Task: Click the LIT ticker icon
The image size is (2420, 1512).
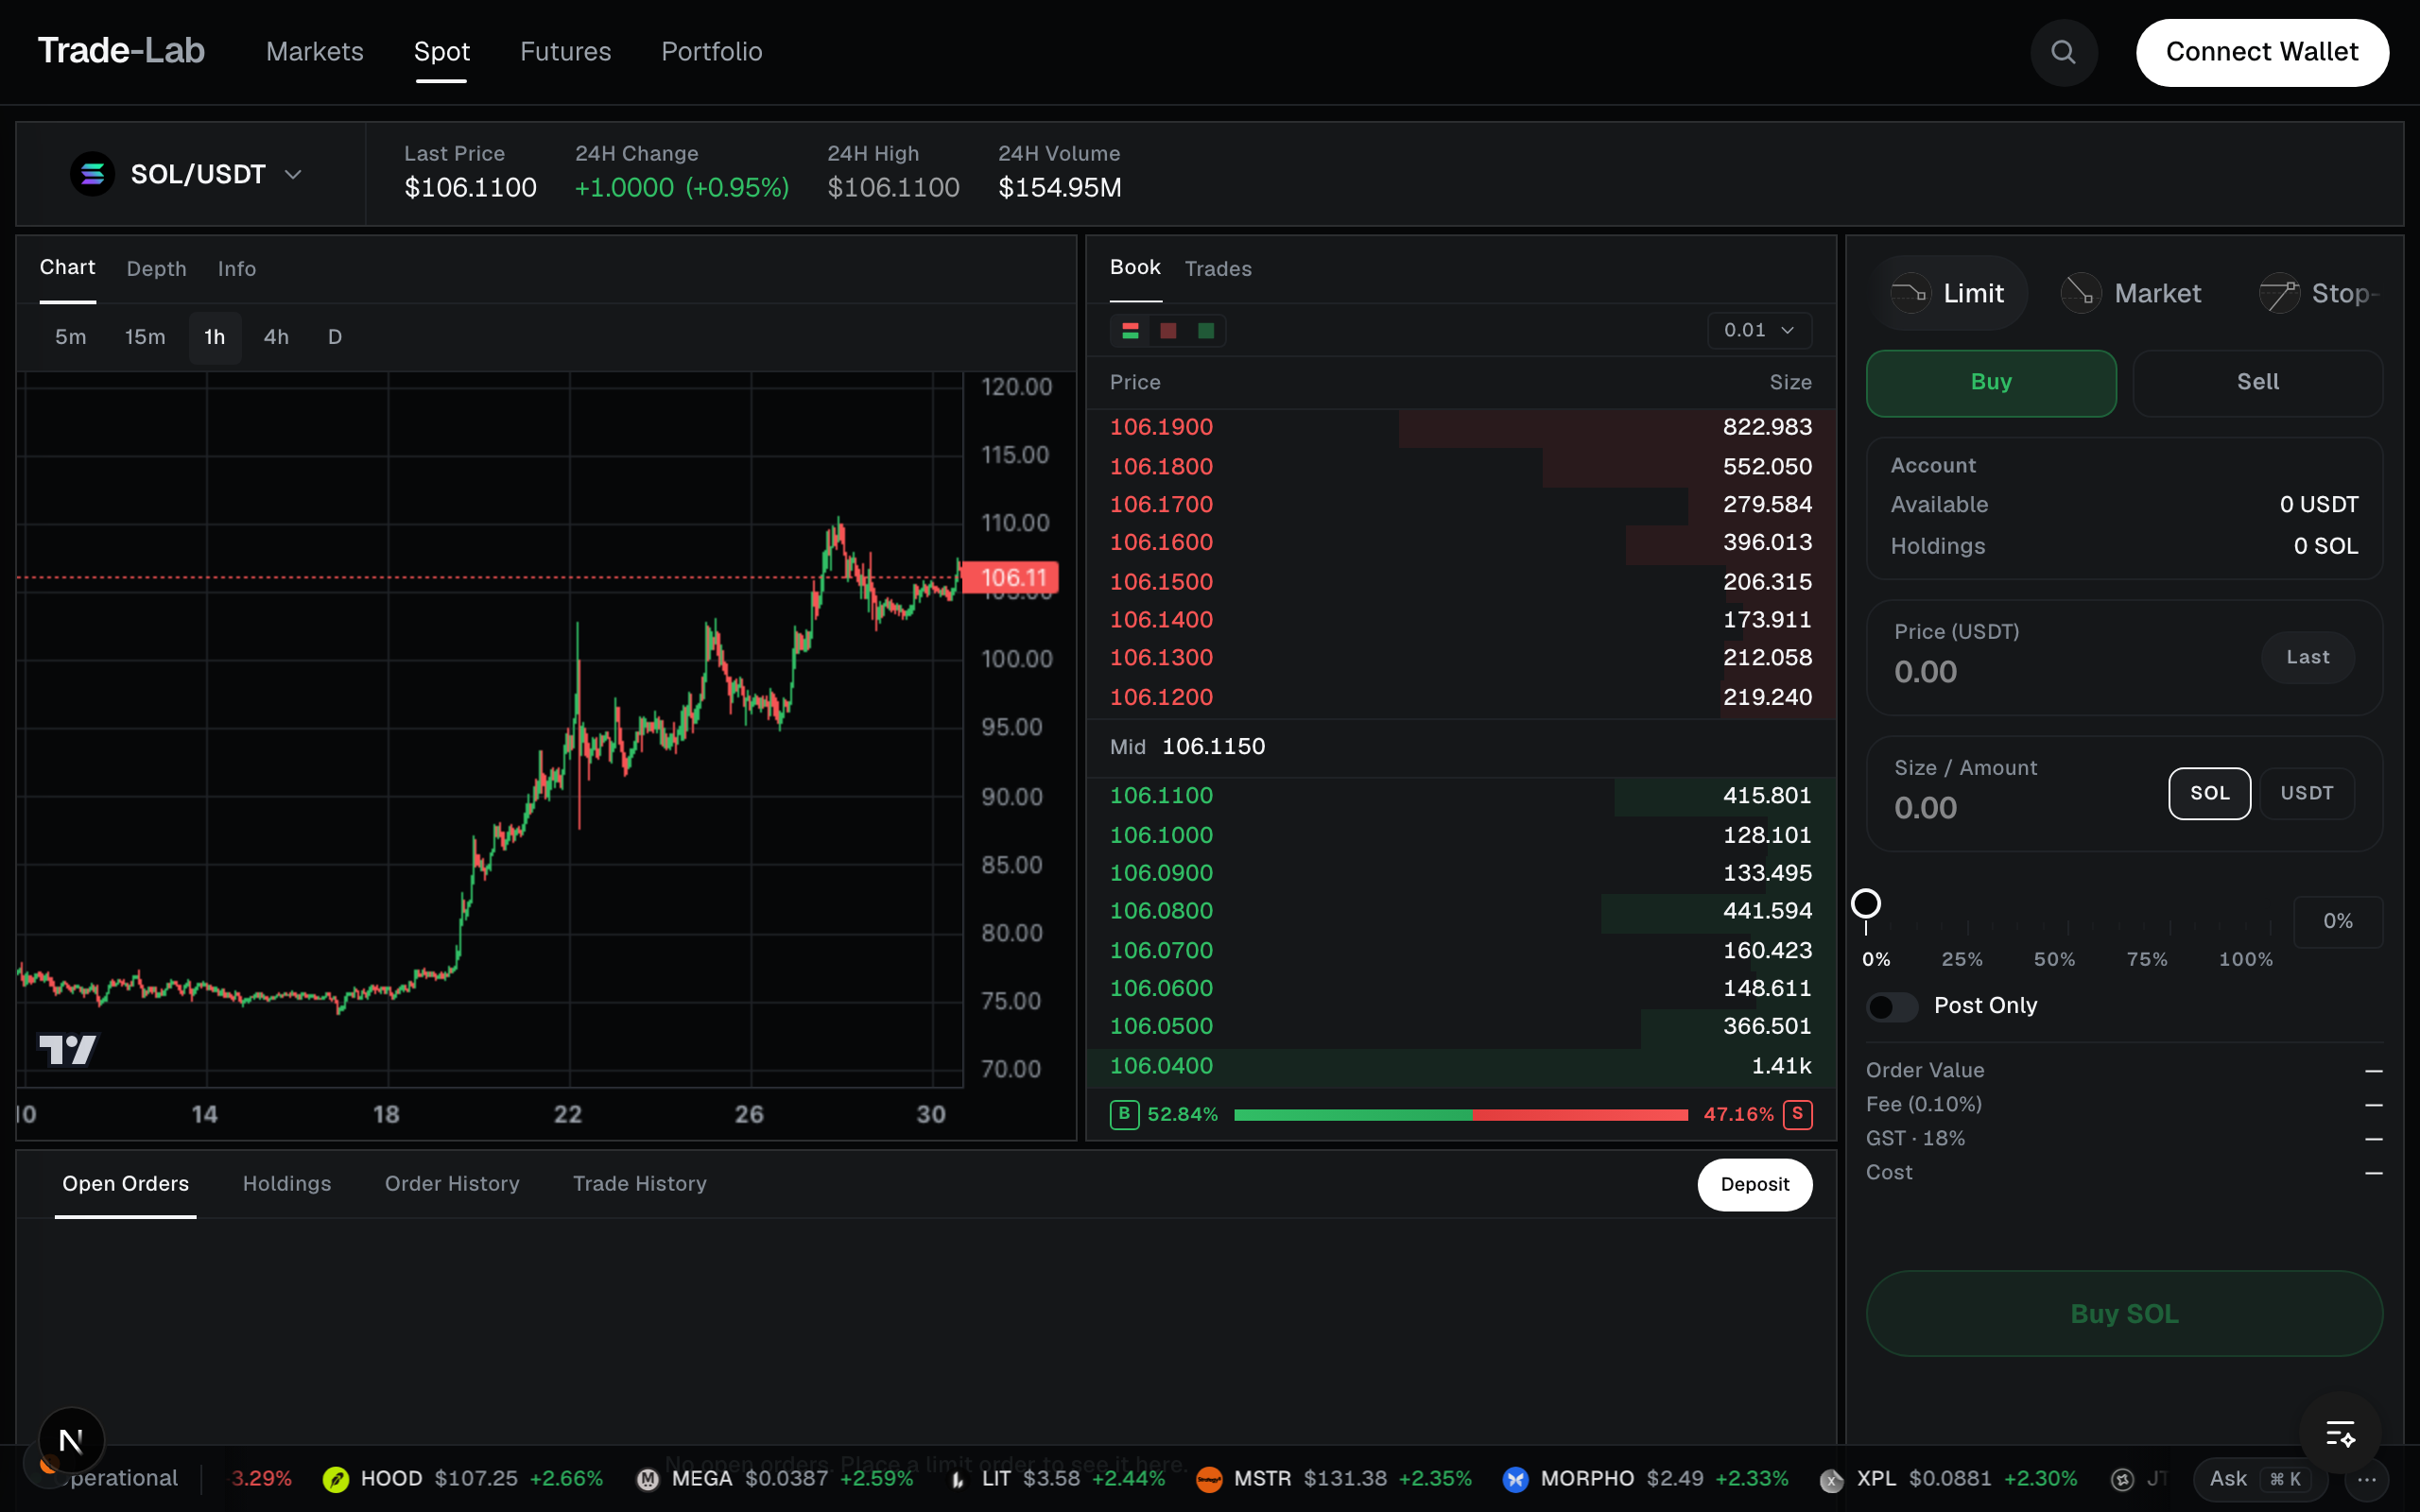Action: (x=958, y=1479)
